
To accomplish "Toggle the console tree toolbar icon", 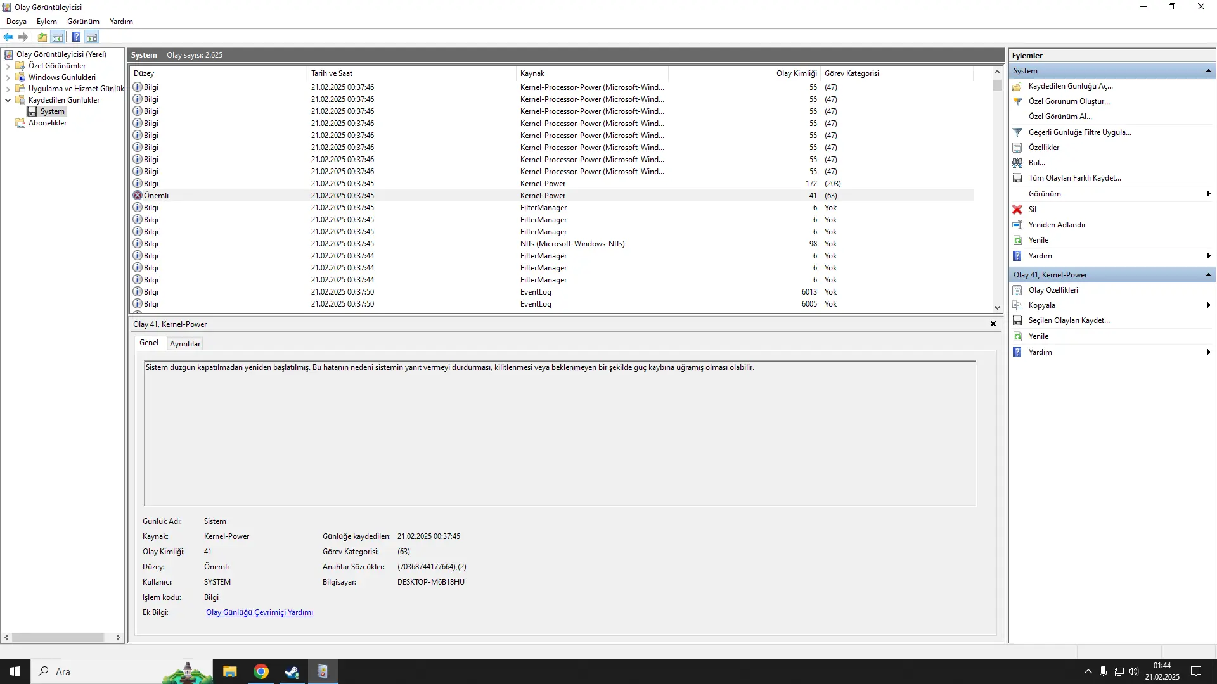I will point(58,37).
